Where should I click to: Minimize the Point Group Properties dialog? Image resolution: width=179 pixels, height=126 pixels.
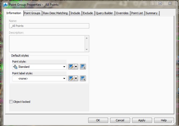point(153,4)
